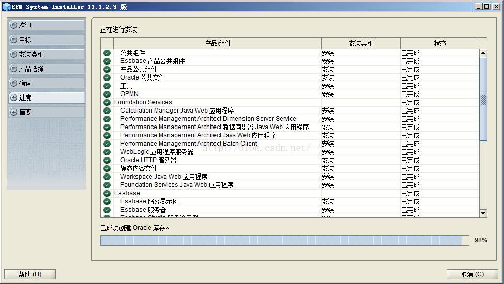Screen dimensions: 504x284
Task: Click the 98% progress label
Action: pos(481,240)
